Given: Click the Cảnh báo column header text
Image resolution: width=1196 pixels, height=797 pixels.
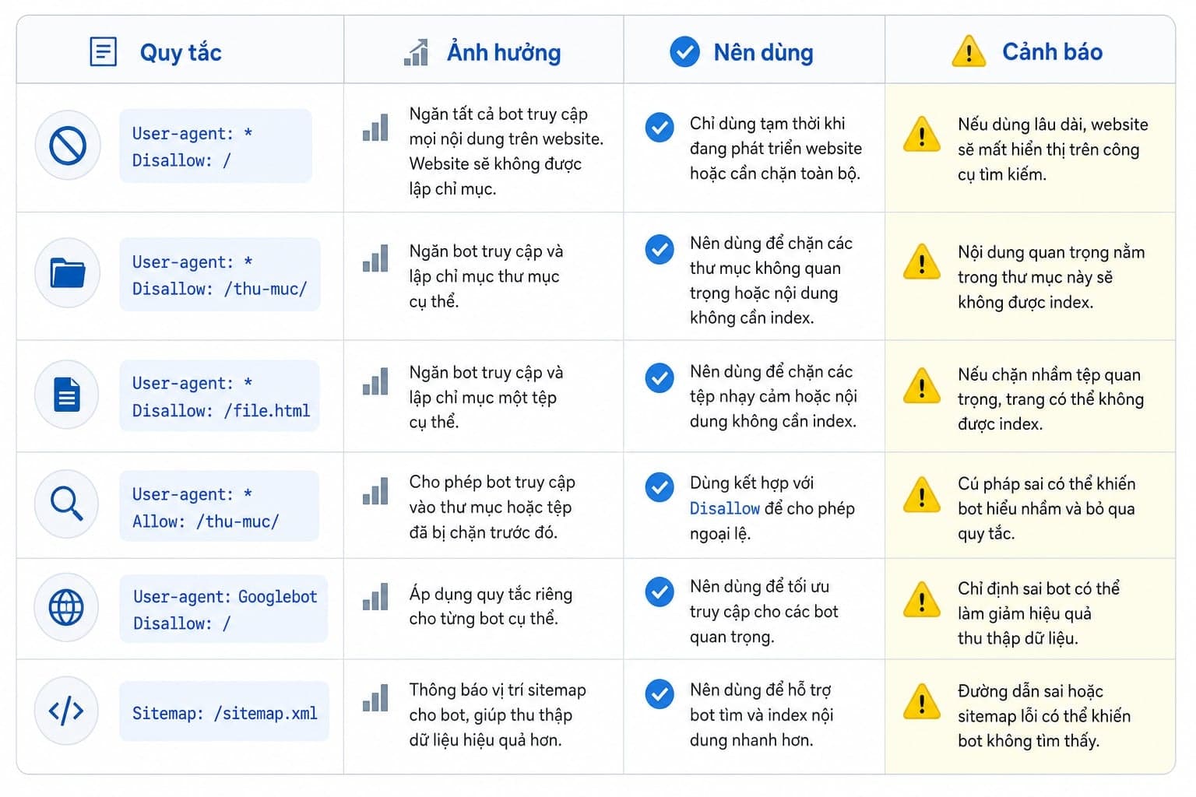Looking at the screenshot, I should point(1052,52).
